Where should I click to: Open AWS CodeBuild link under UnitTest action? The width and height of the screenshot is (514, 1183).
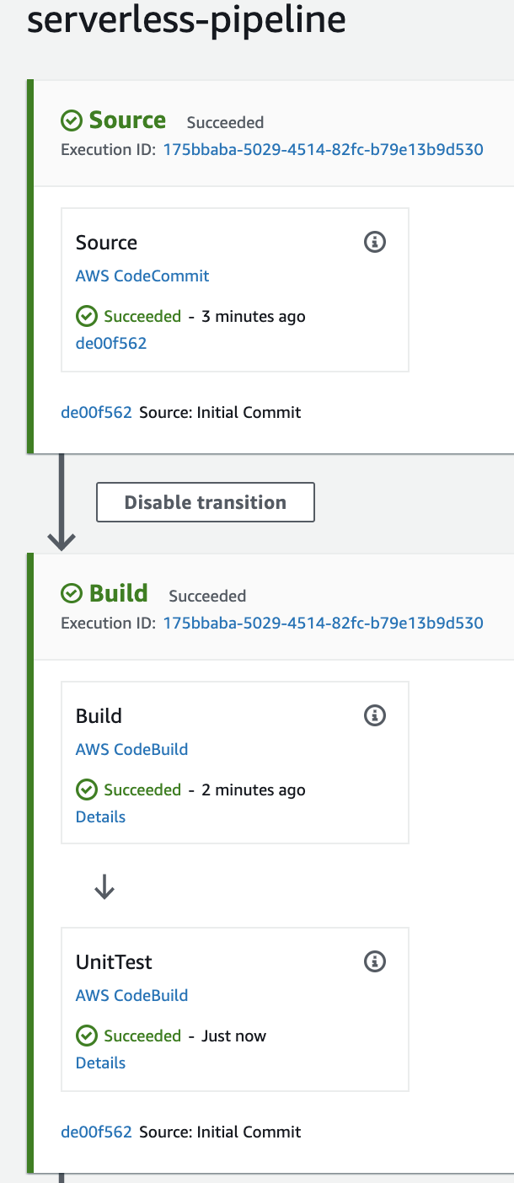click(x=132, y=996)
